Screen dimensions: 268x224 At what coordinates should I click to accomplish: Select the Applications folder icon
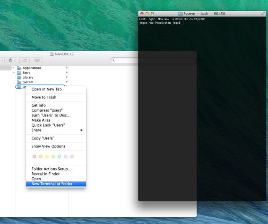point(19,68)
